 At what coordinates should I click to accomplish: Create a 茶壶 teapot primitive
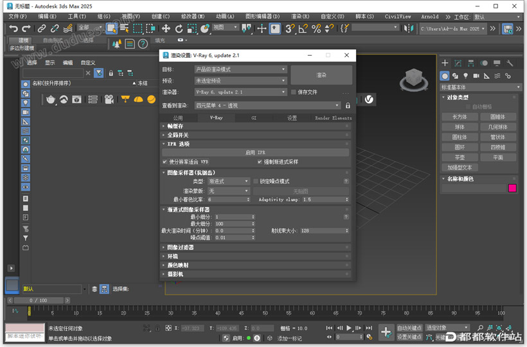coord(460,157)
